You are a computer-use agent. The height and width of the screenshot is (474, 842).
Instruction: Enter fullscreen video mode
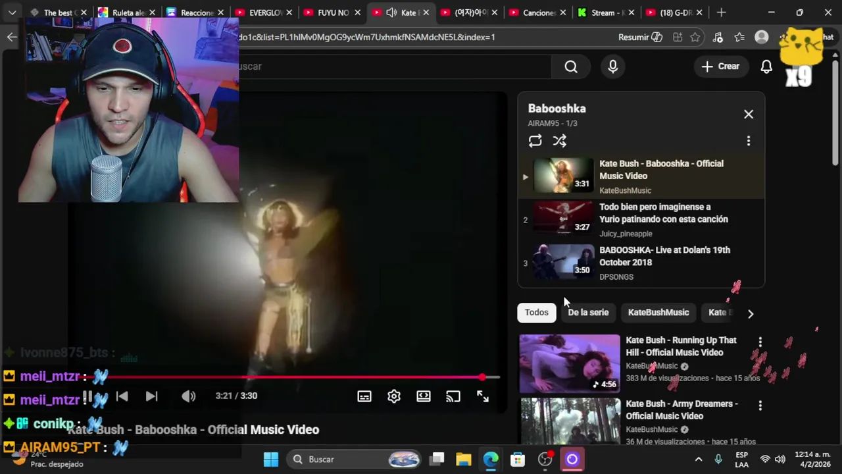click(x=483, y=396)
